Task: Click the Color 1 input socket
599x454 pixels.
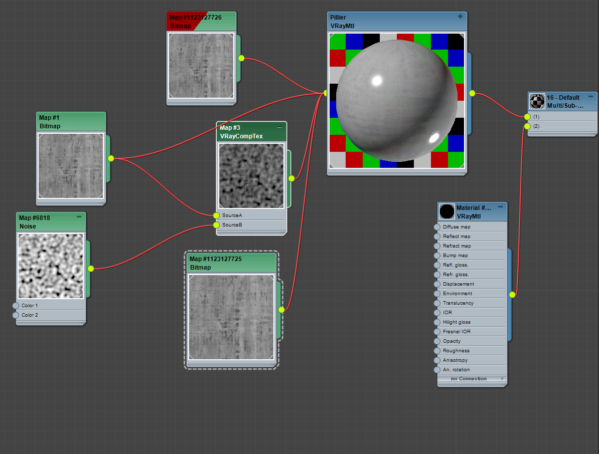Action: click(x=16, y=306)
